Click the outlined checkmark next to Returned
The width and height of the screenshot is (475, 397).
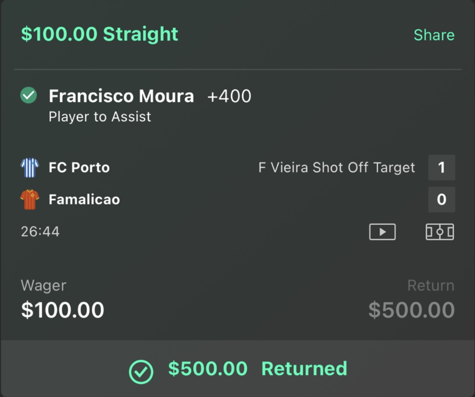point(141,371)
